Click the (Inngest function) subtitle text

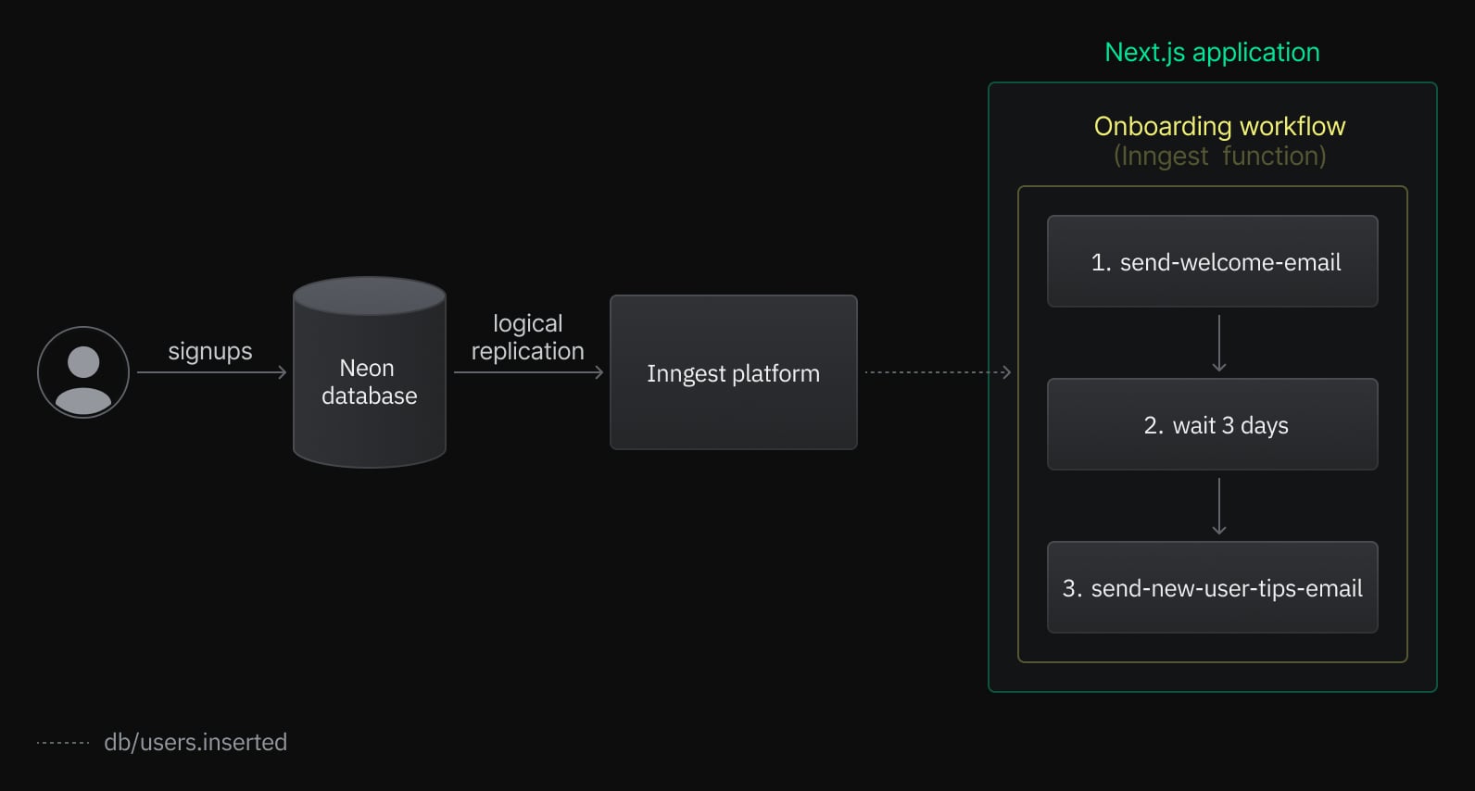pos(1219,156)
